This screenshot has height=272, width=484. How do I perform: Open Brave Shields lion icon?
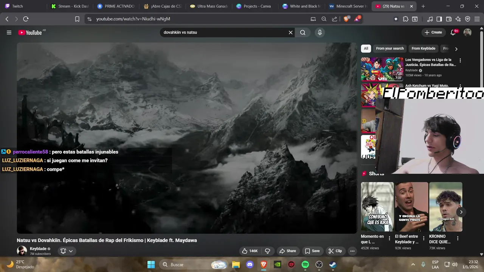coord(346,19)
